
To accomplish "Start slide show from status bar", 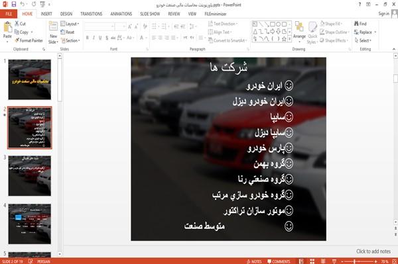I will tap(334, 261).
